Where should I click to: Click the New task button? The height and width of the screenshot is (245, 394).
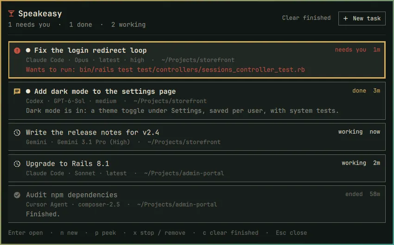click(x=362, y=18)
